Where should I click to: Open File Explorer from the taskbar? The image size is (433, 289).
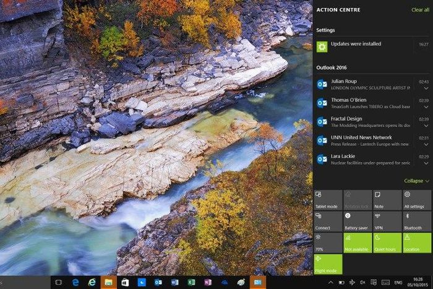click(108, 282)
